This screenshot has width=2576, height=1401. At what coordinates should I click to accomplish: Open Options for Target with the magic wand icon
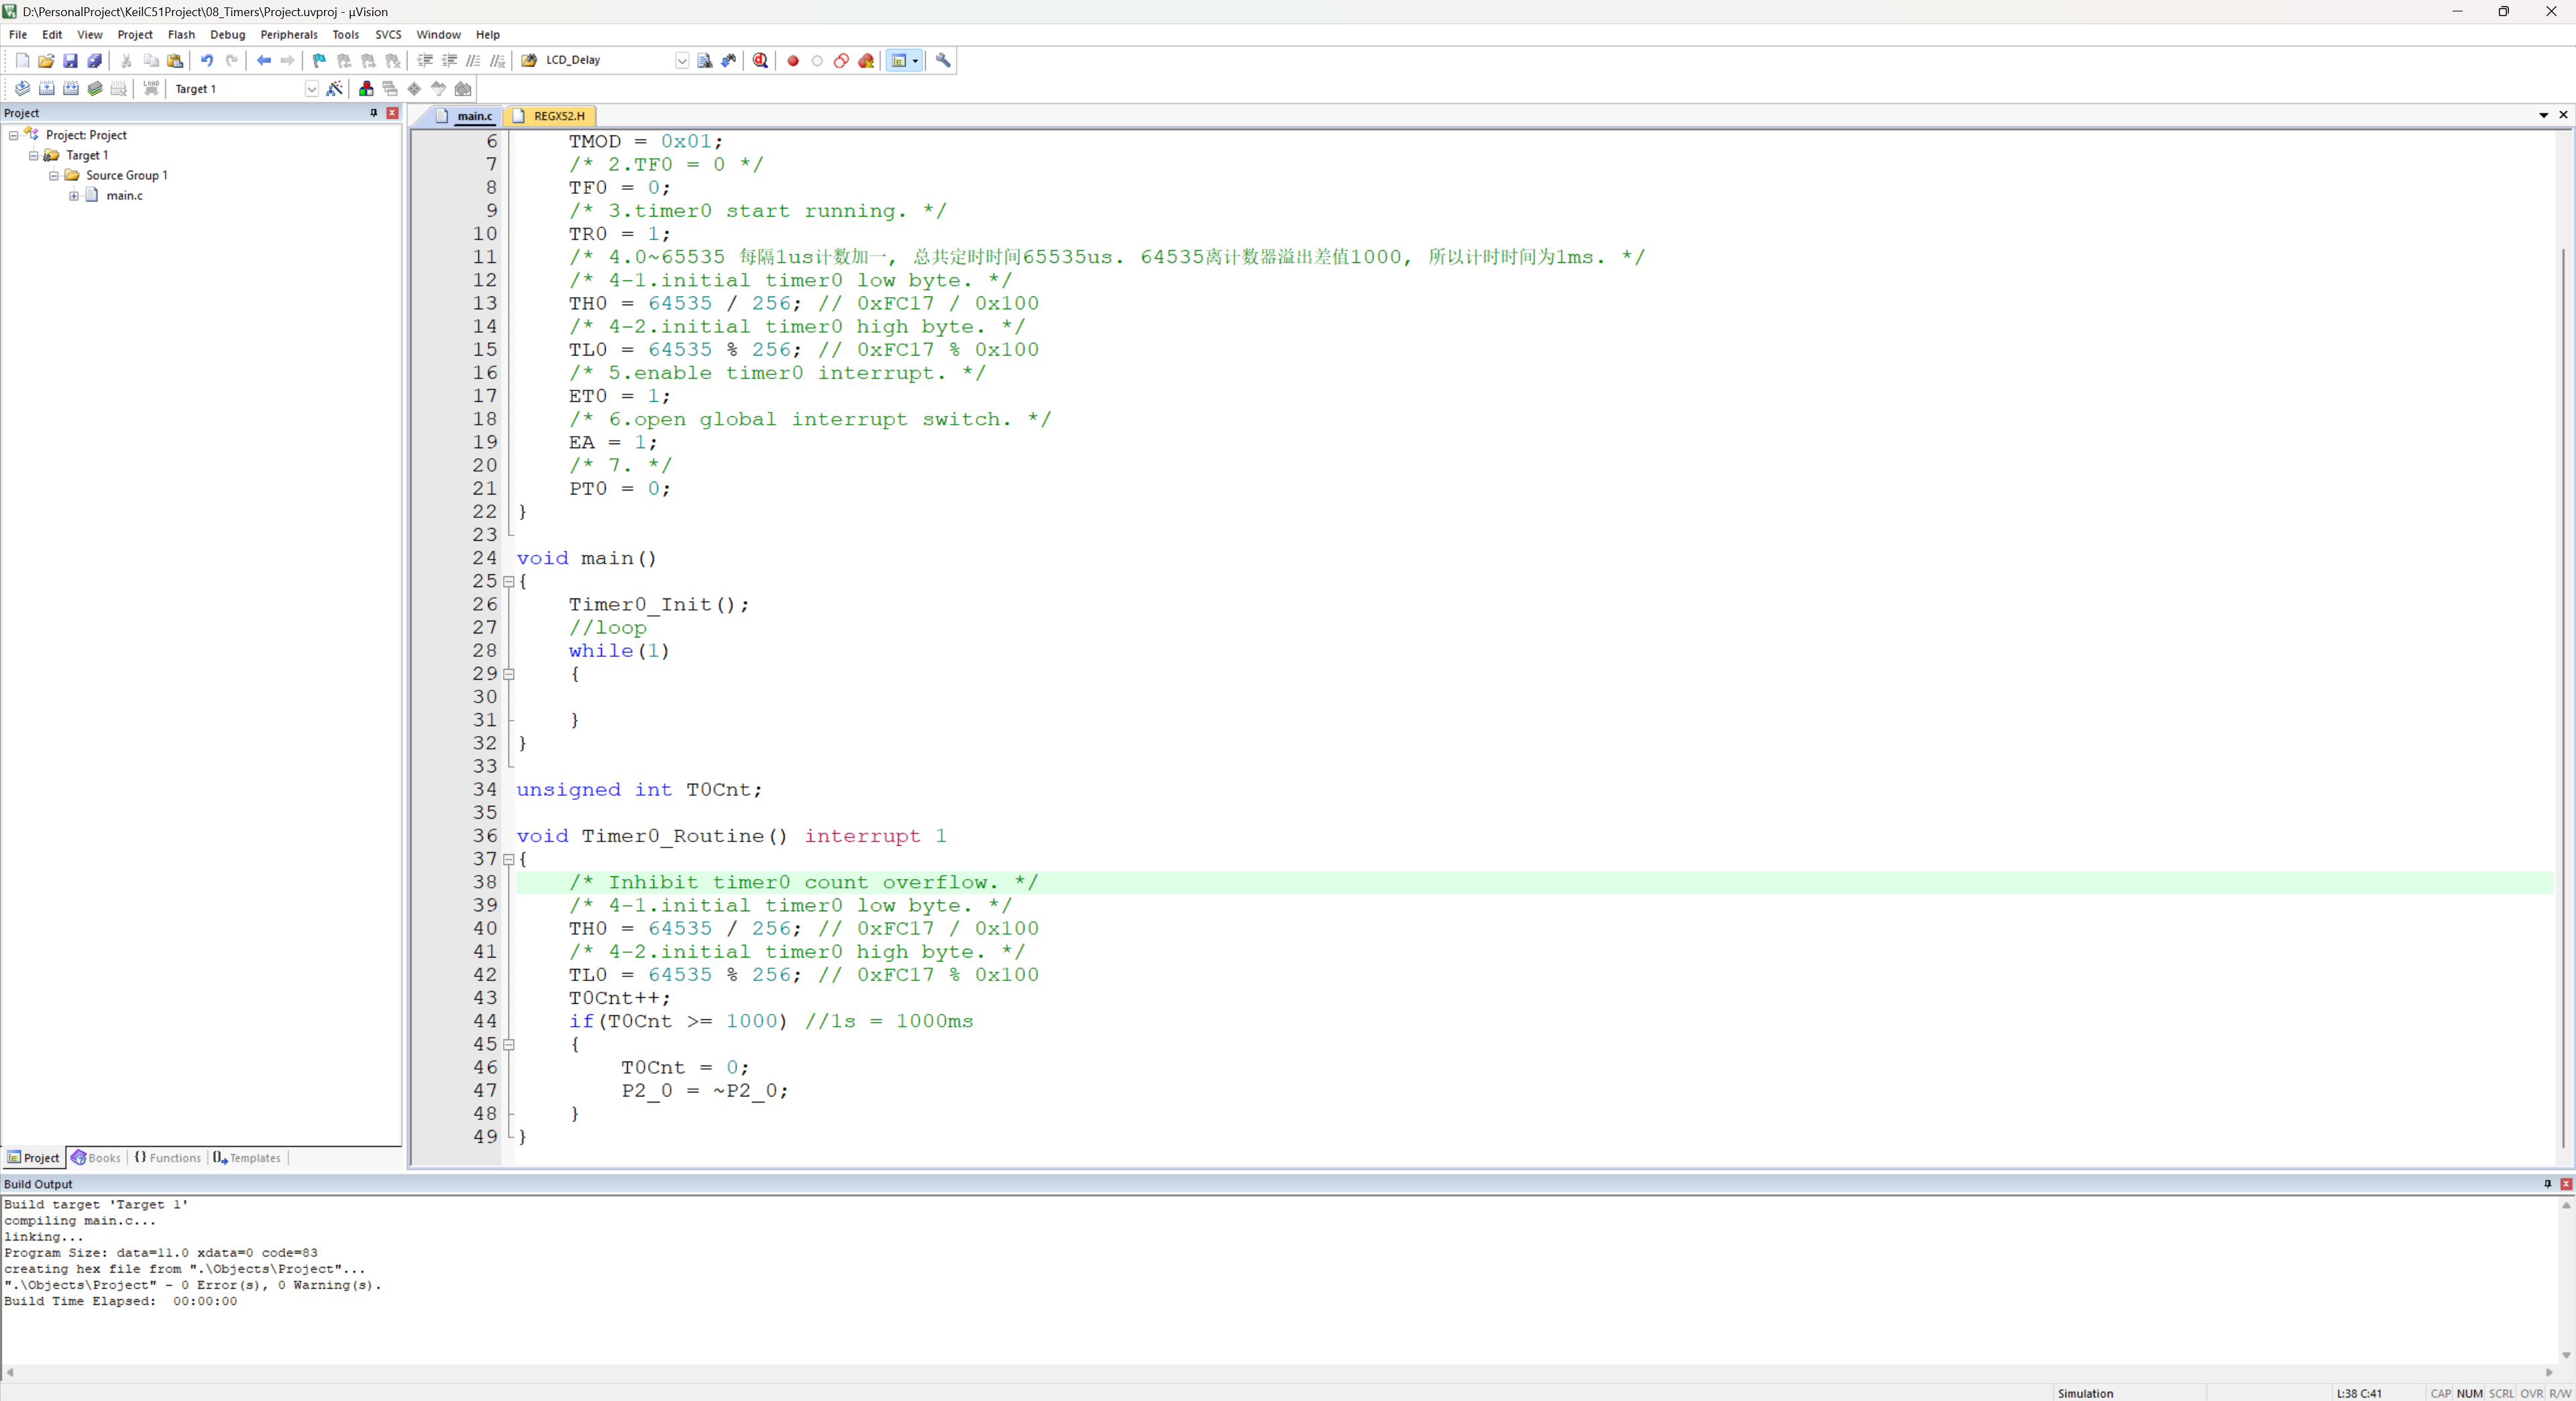335,88
